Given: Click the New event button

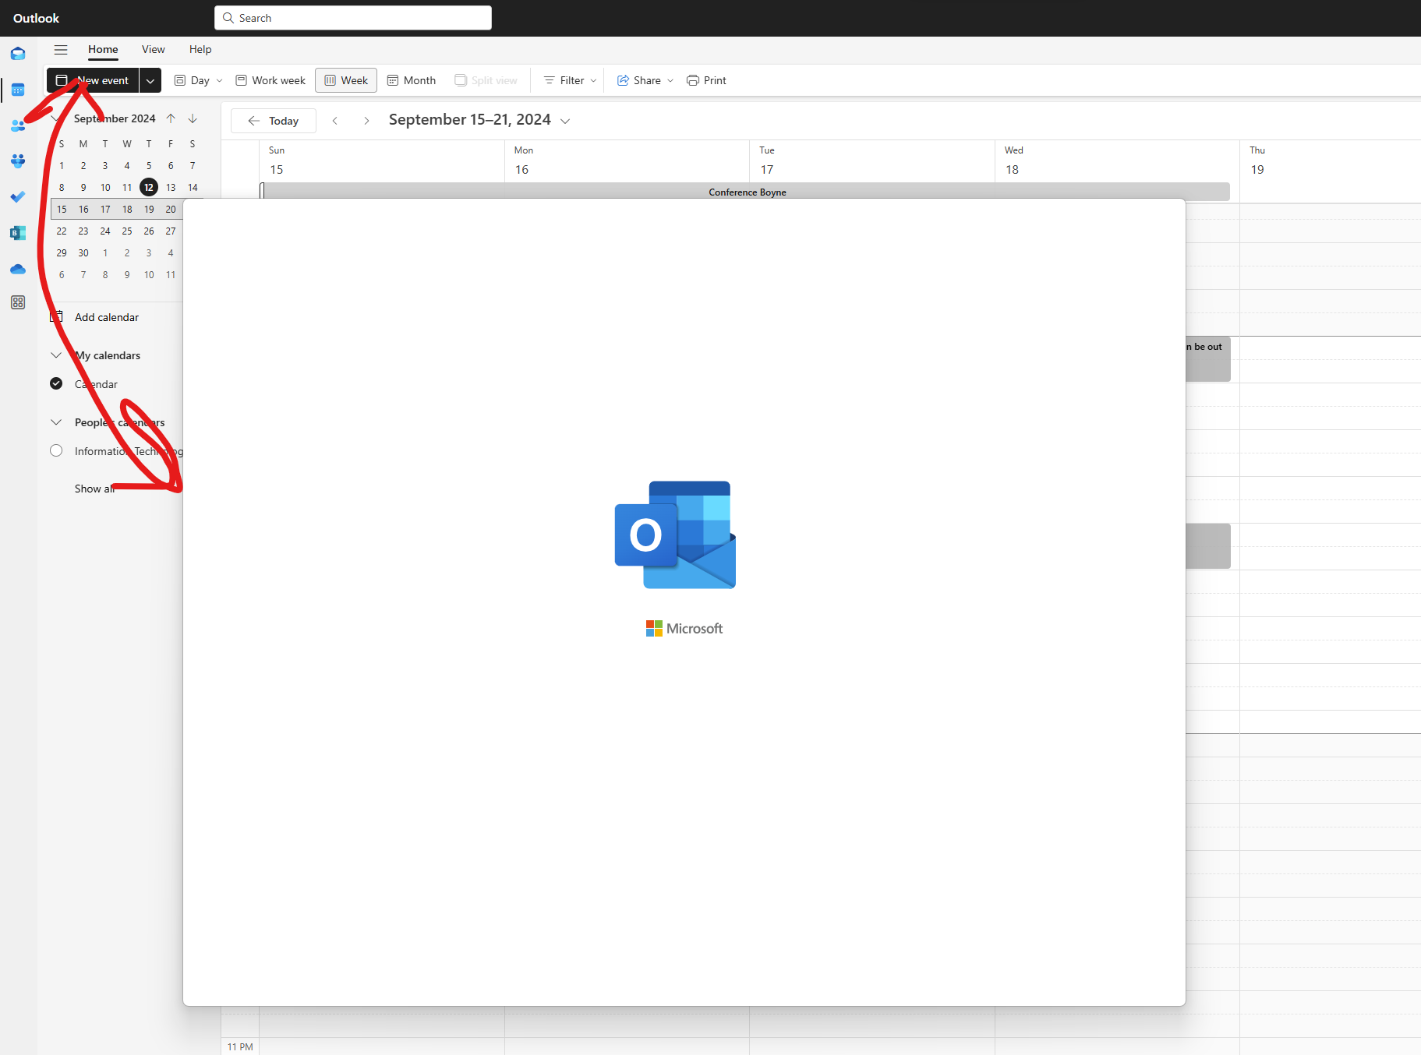Looking at the screenshot, I should [x=93, y=80].
